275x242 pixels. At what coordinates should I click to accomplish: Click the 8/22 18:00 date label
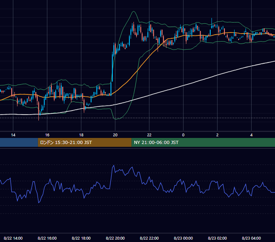click(81, 238)
